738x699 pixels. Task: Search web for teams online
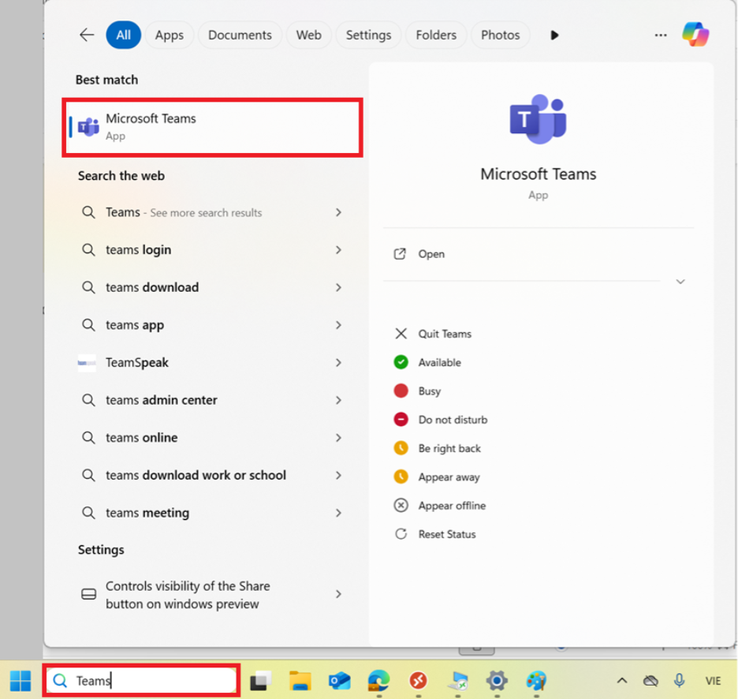click(142, 438)
